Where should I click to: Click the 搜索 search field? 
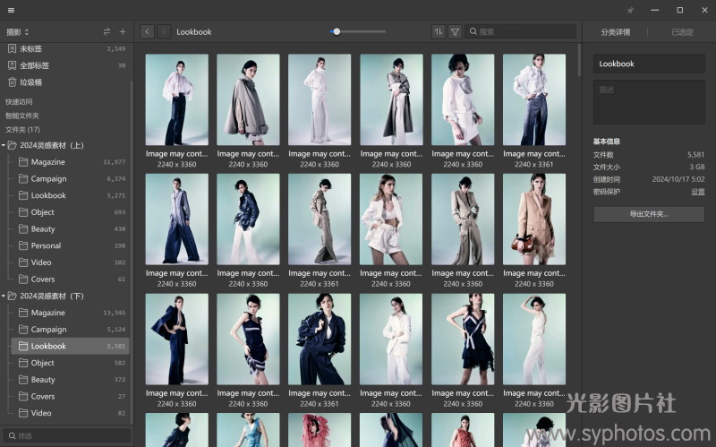[524, 31]
